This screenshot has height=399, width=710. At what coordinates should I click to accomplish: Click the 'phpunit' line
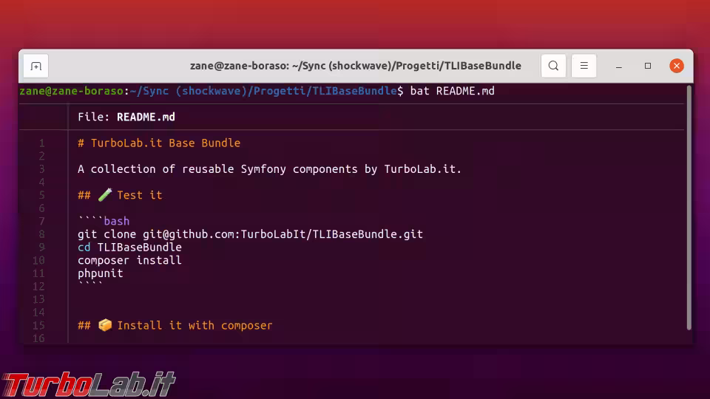[x=101, y=273]
